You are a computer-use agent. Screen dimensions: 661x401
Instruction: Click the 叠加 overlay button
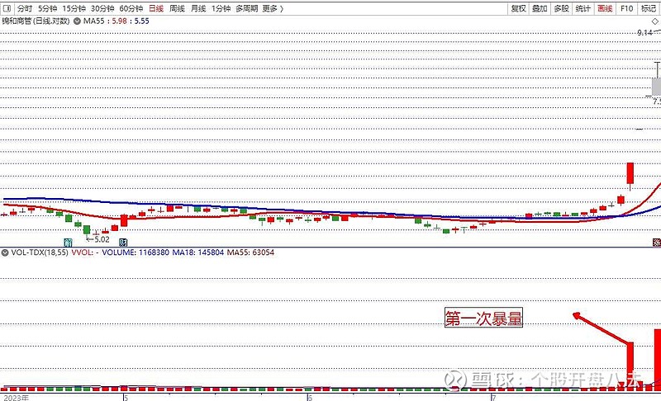pos(540,8)
